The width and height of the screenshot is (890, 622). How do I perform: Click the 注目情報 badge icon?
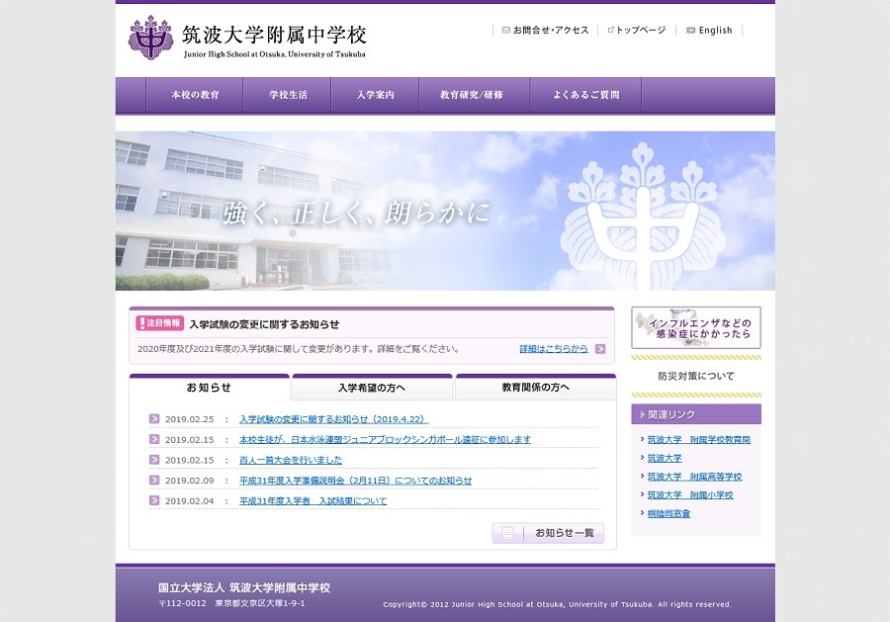point(158,322)
